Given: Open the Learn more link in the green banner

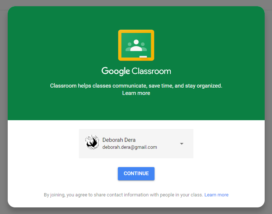Looking at the screenshot, I should (x=136, y=93).
